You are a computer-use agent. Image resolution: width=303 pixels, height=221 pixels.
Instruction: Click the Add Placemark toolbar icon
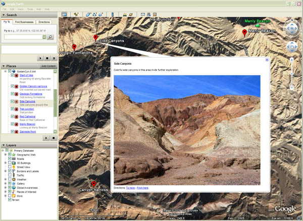click(76, 15)
